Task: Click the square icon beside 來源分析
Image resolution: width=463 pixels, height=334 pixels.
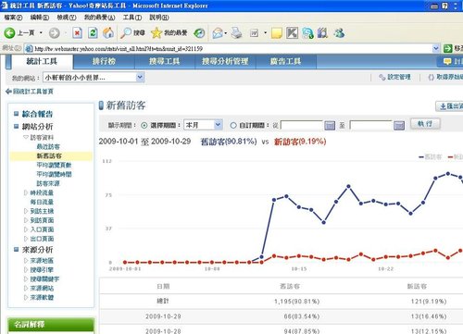Action: (x=17, y=250)
